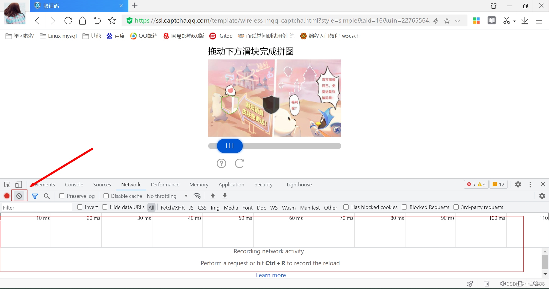Click the 12 issues counter
Viewport: 549px width, 289px height.
499,185
